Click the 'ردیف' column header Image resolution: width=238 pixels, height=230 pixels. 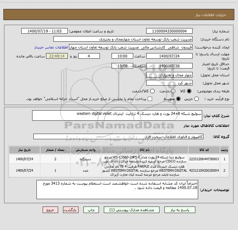pyautogui.click(x=224, y=150)
